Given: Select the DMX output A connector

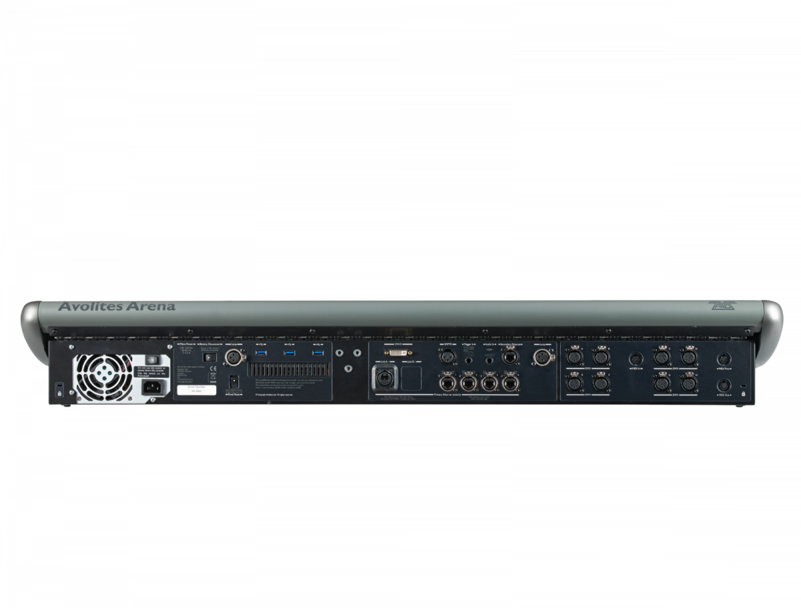Looking at the screenshot, I should pyautogui.click(x=575, y=358).
